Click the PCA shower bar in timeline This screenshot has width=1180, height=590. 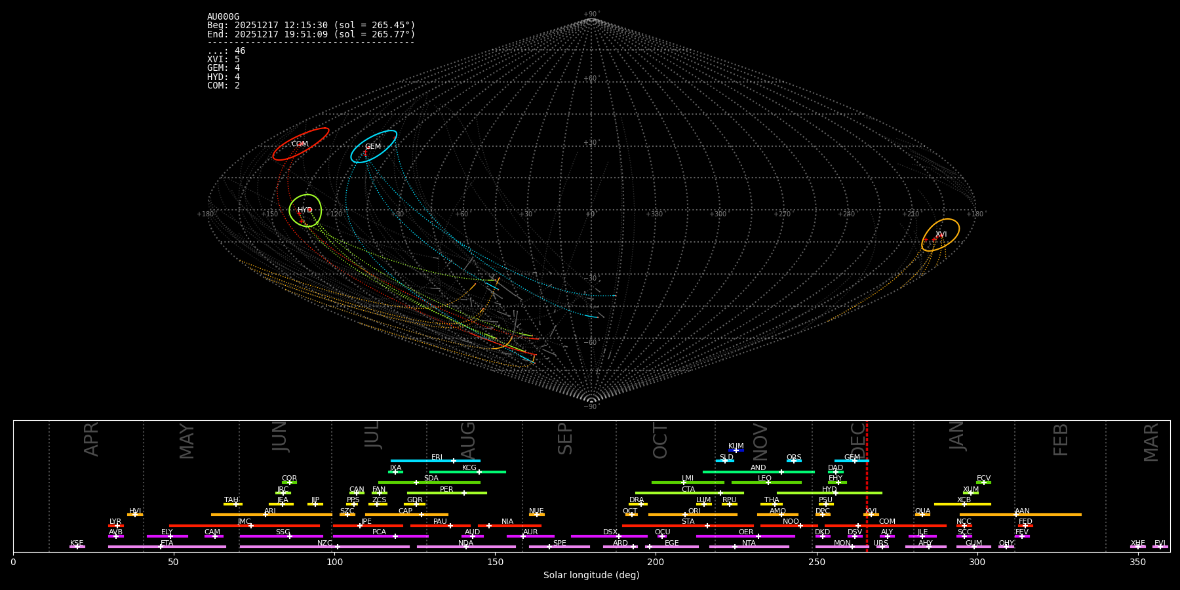tap(380, 536)
